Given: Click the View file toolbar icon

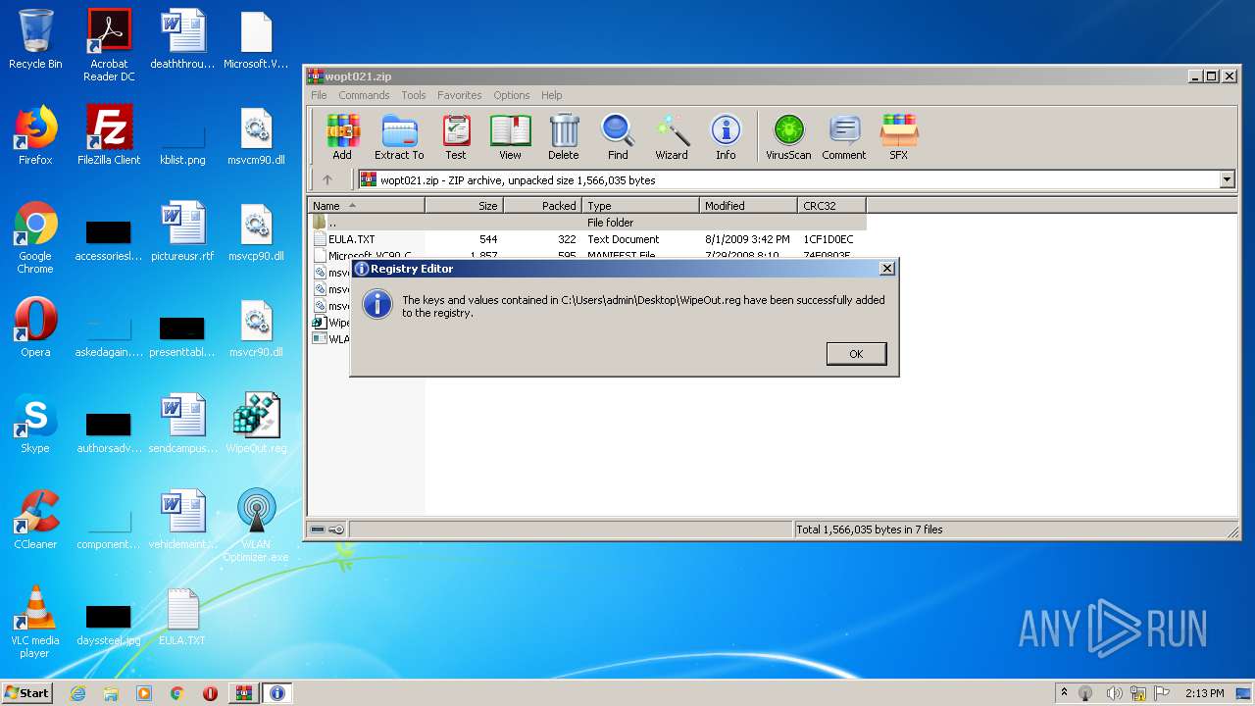Looking at the screenshot, I should point(510,136).
